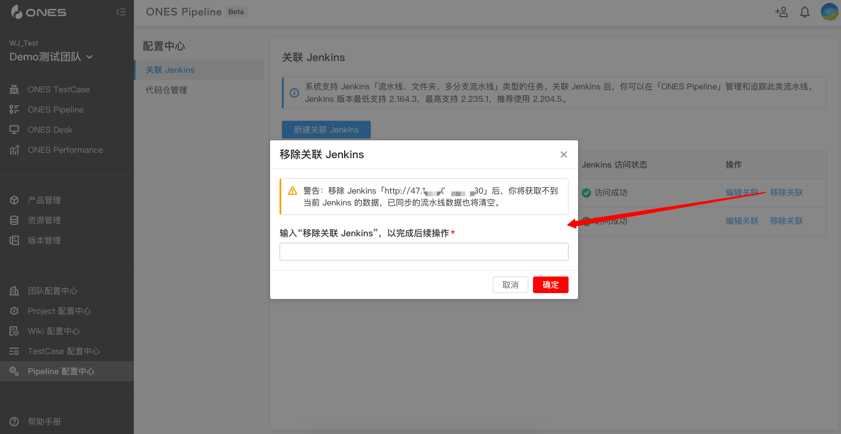Click the 帮助手册 question mark icon
841x434 pixels.
click(14, 422)
